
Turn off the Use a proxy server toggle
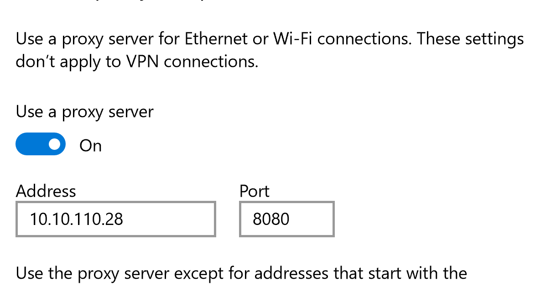click(x=41, y=144)
